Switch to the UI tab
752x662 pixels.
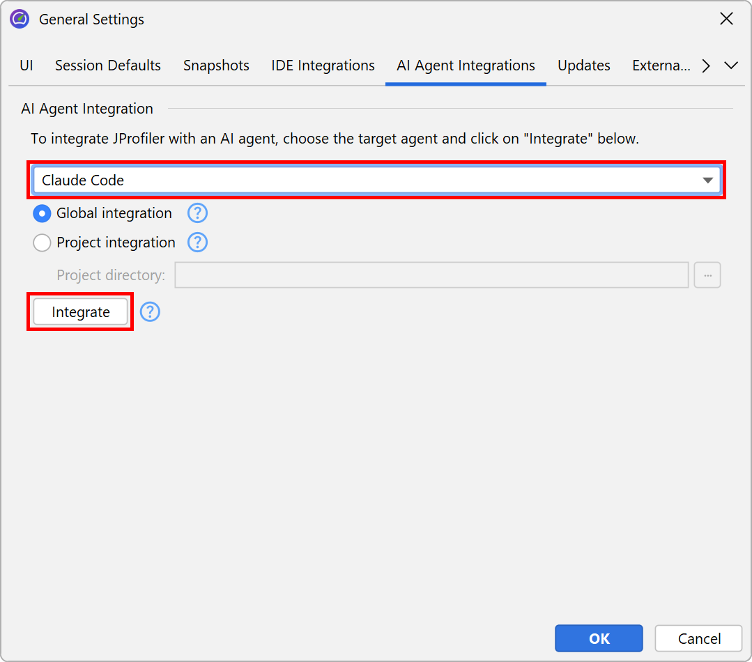(26, 66)
